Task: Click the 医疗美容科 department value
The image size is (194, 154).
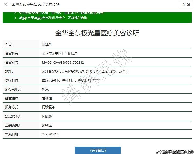Action: point(71,80)
